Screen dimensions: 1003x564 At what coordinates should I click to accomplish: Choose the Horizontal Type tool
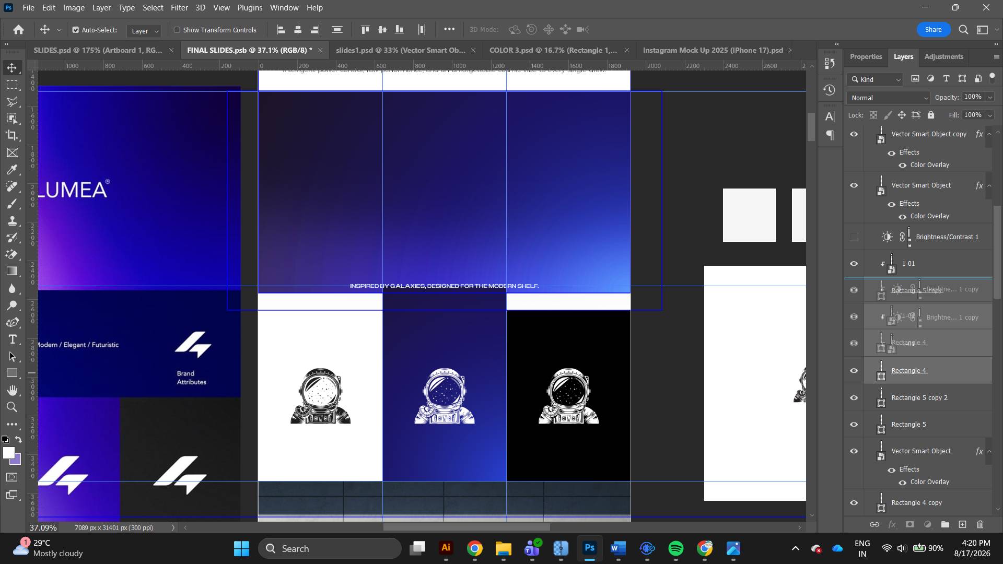click(x=12, y=339)
